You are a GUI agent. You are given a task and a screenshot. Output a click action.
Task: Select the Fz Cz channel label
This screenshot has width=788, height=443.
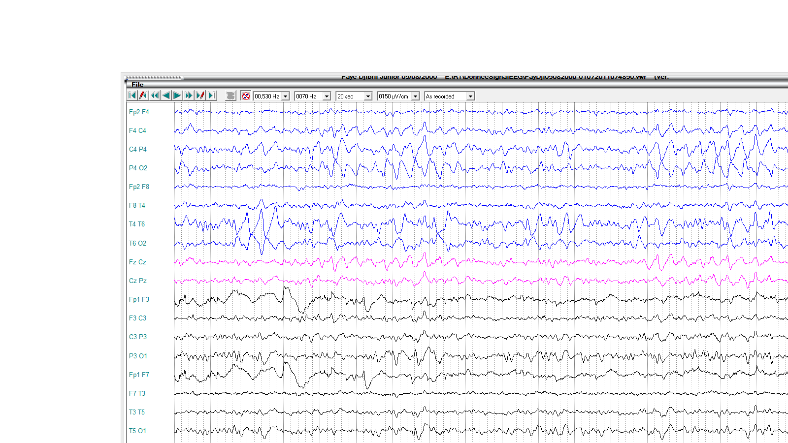[137, 262]
